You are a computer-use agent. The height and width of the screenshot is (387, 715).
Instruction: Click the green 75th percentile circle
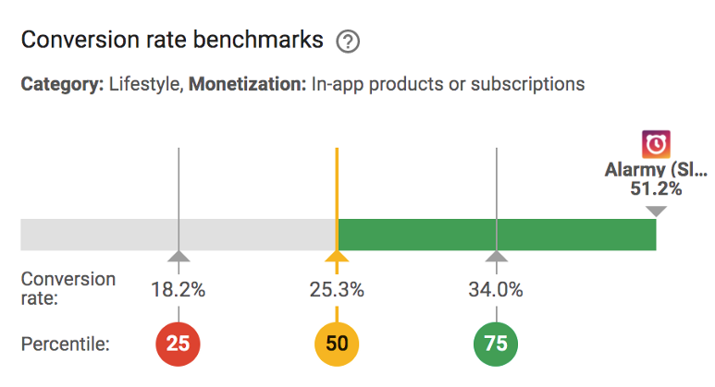pyautogui.click(x=497, y=344)
